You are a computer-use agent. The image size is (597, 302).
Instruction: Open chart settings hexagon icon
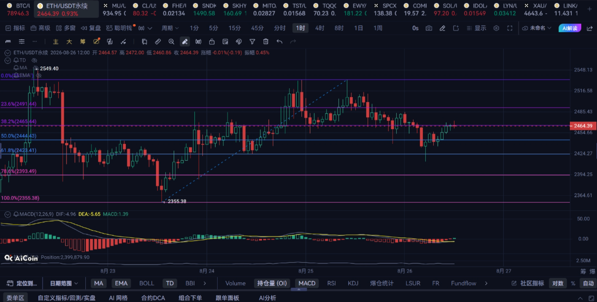click(x=496, y=28)
